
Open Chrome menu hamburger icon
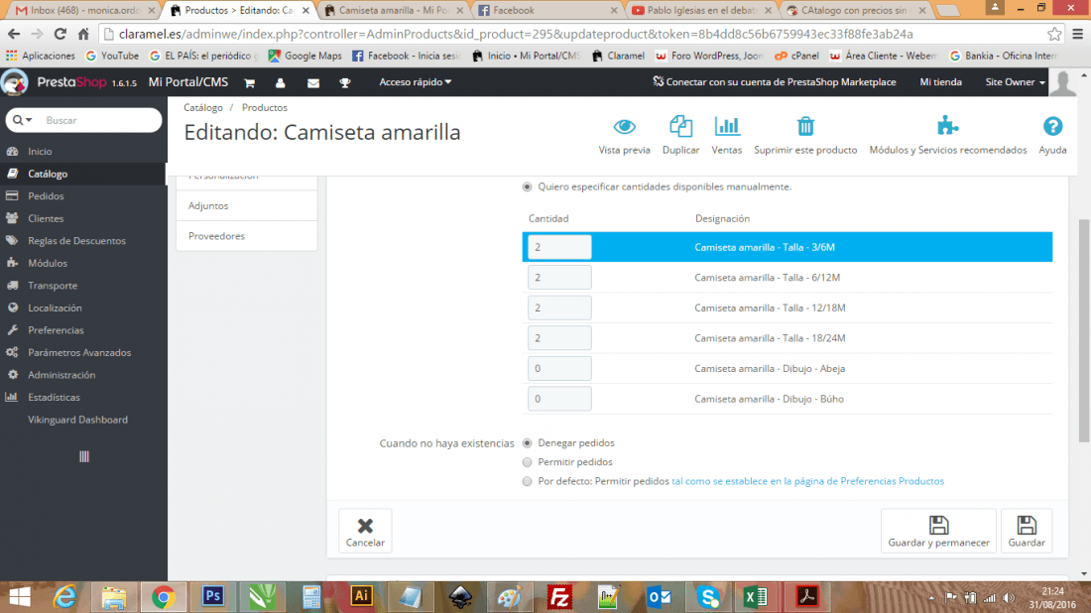(1077, 34)
